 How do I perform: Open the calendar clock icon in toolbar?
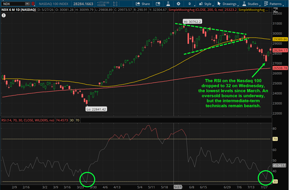pyautogui.click(x=158, y=4)
